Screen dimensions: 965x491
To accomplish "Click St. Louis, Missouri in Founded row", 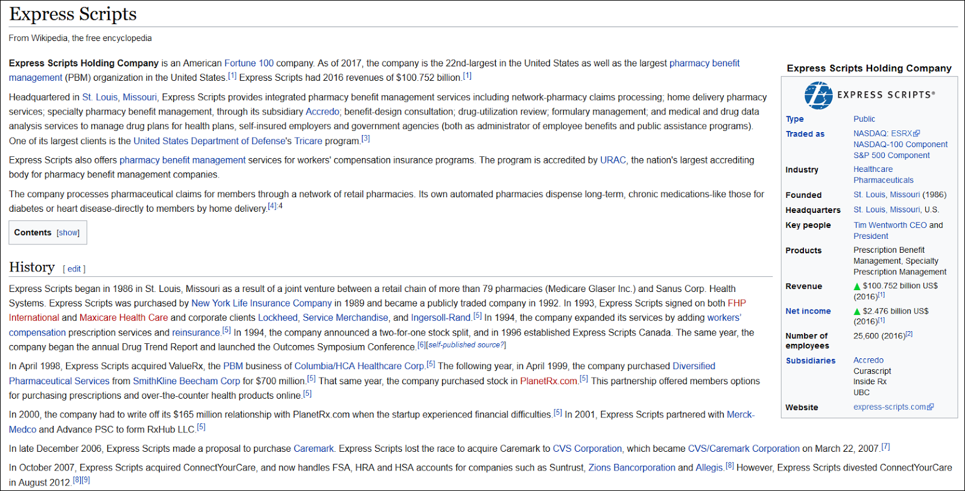I will point(887,195).
